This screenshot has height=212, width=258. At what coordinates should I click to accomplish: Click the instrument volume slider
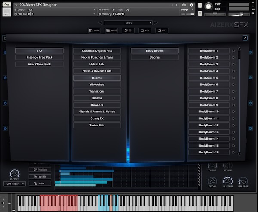click(239, 15)
